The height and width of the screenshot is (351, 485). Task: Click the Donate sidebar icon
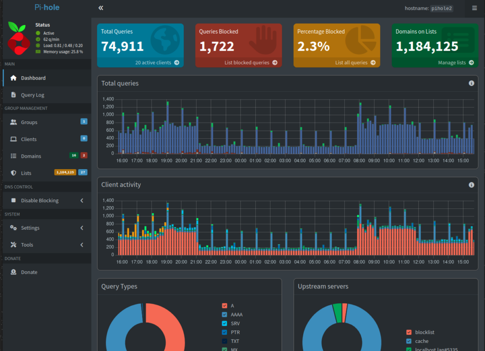[13, 272]
